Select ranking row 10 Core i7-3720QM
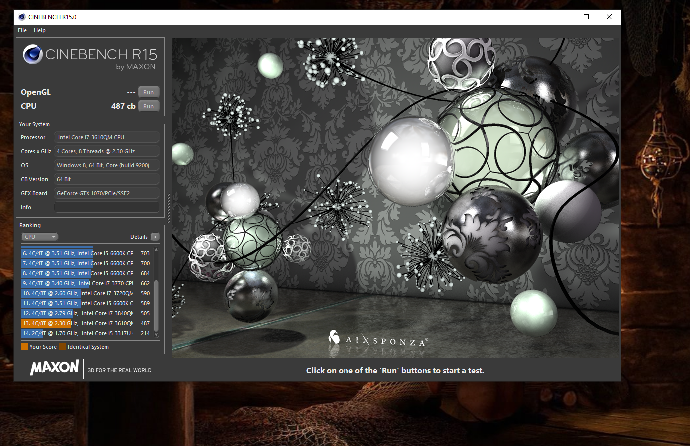This screenshot has width=690, height=446. pyautogui.click(x=86, y=293)
